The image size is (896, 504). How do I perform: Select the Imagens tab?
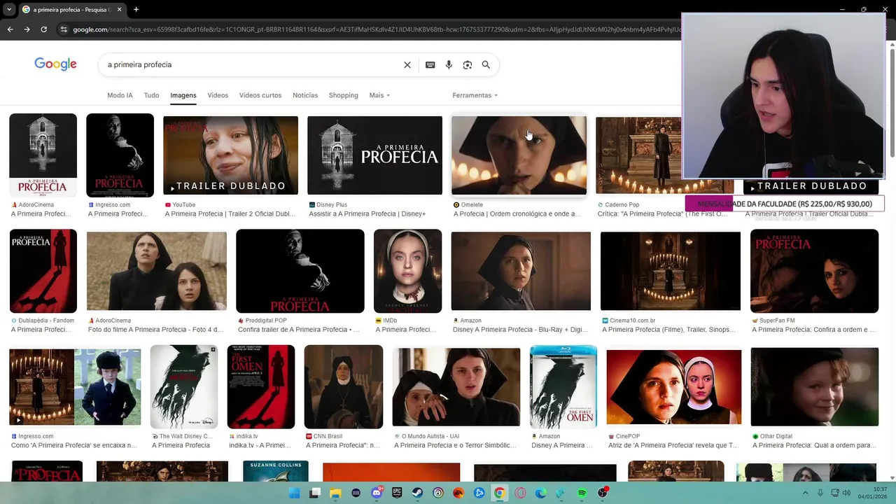coord(183,95)
